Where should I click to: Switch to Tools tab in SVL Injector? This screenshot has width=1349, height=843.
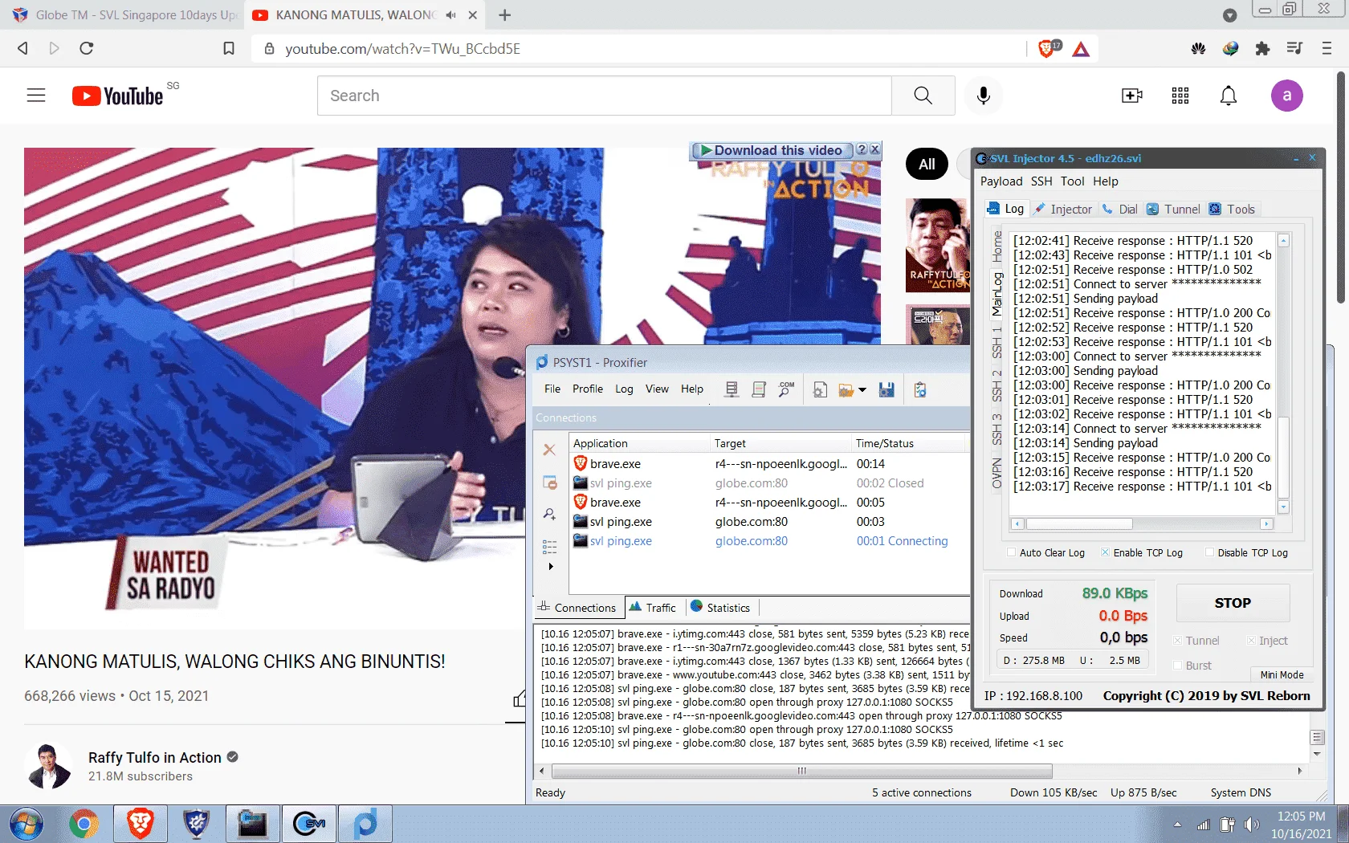point(1232,209)
